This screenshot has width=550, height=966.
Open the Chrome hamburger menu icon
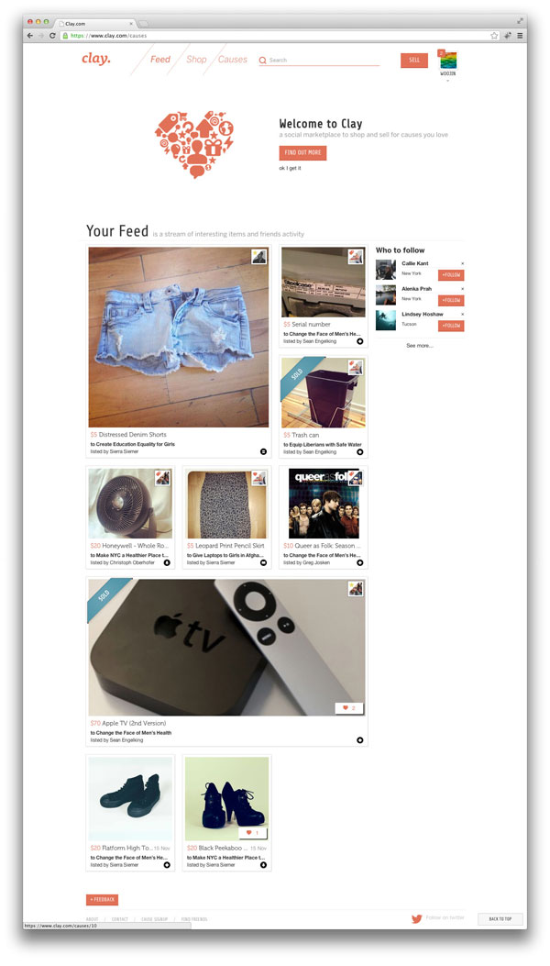[520, 36]
